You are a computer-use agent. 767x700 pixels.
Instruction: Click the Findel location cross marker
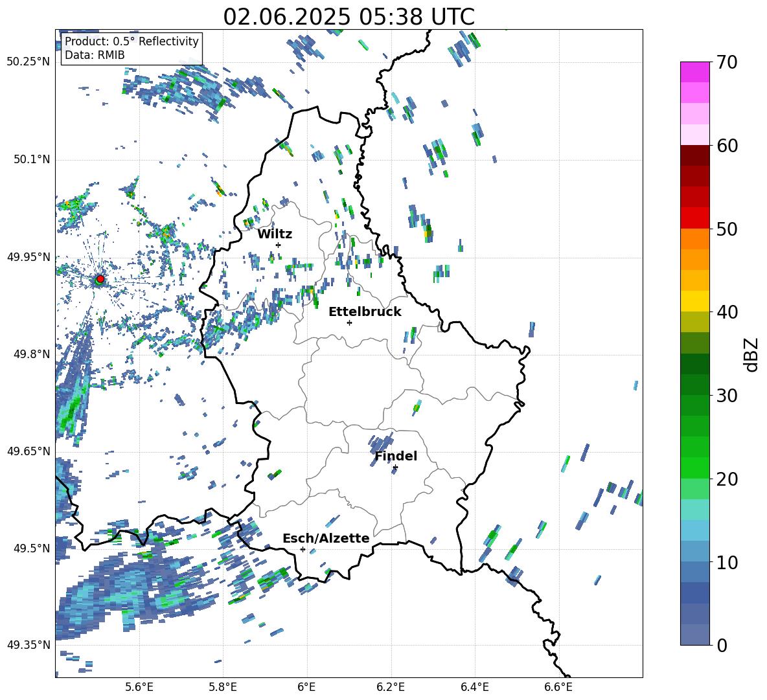pos(395,468)
